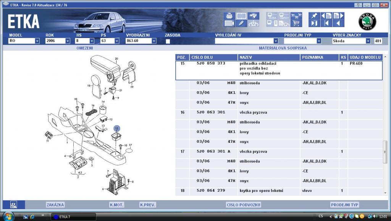Click the K.MOT. footer button
Image resolution: width=391 pixels, height=221 pixels.
pos(117,205)
